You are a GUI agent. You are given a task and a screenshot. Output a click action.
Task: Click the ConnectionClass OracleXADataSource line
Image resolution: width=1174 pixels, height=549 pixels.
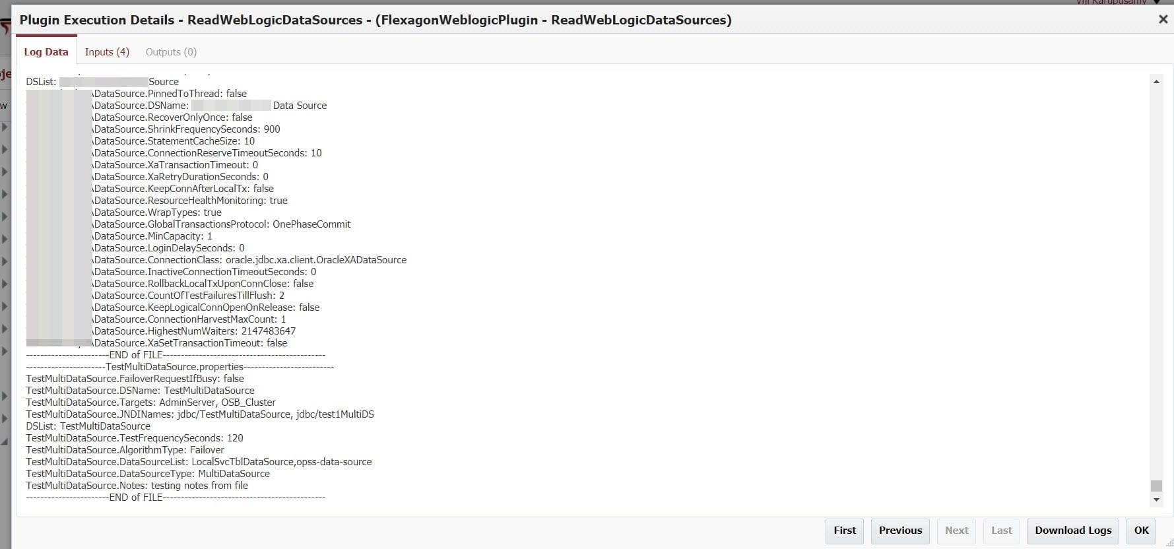pos(249,260)
